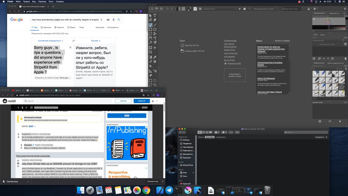Click Krita's new document toolbar icon
Viewport: 348px width, 196px height.
[x=152, y=9]
